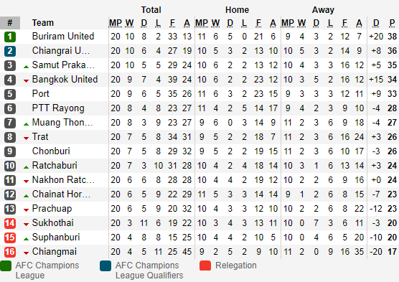Select the Total section heading
Viewport: 399px width, 282px height.
click(151, 9)
